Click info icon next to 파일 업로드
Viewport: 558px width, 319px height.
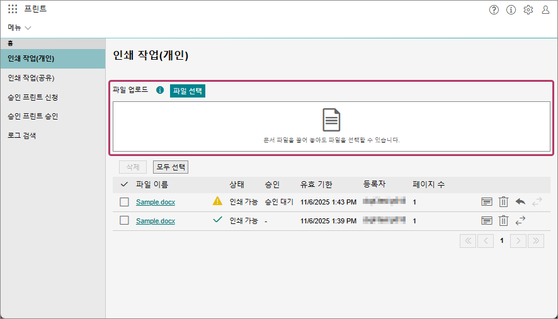160,91
